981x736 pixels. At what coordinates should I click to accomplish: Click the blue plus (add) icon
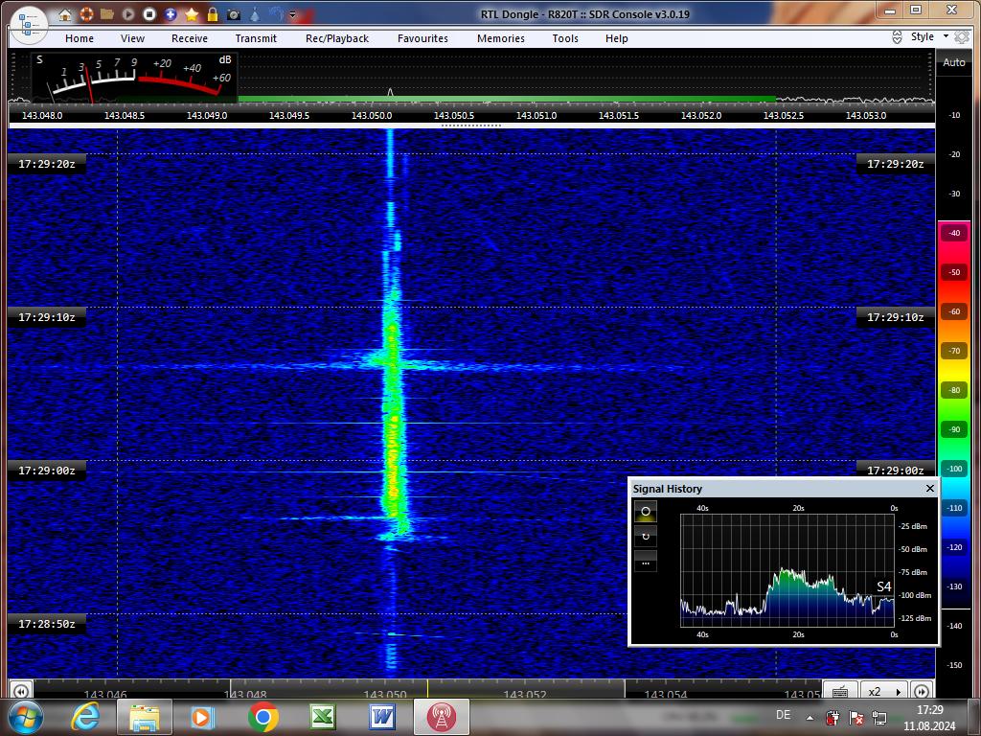pos(171,13)
